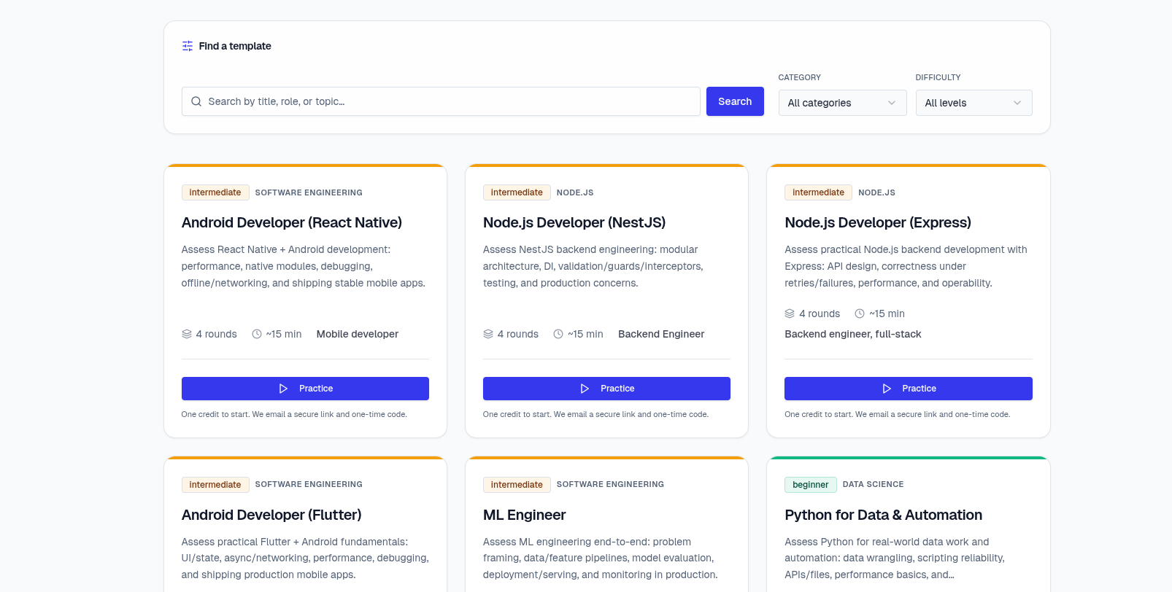
Task: Open Python for Data & Automation template title
Action: pos(883,515)
